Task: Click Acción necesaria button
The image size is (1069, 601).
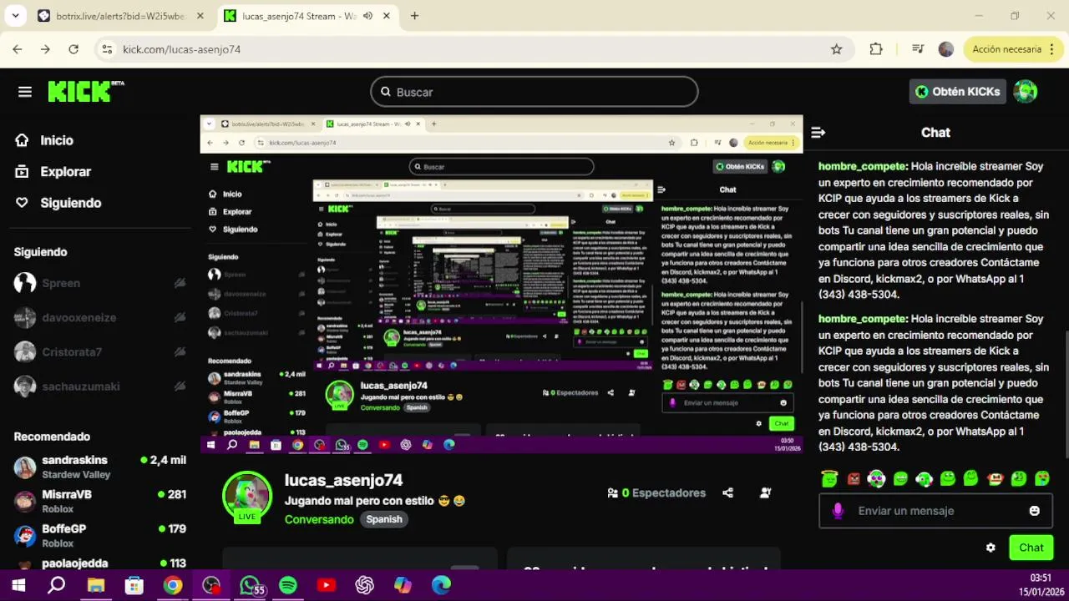Action: coord(1006,49)
